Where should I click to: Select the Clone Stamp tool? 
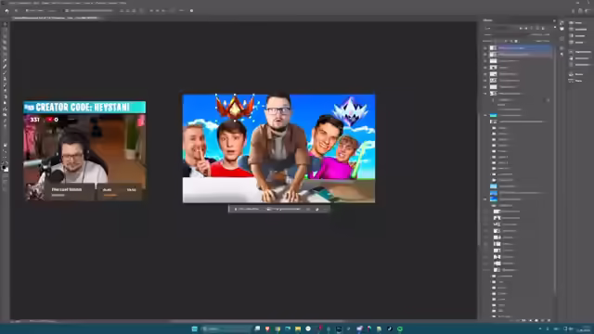point(5,79)
